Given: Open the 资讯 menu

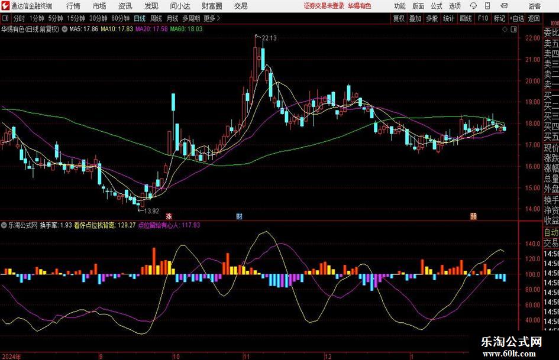Looking at the screenshot, I should (x=125, y=6).
